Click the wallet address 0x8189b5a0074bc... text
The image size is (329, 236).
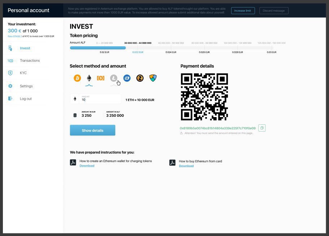point(217,128)
